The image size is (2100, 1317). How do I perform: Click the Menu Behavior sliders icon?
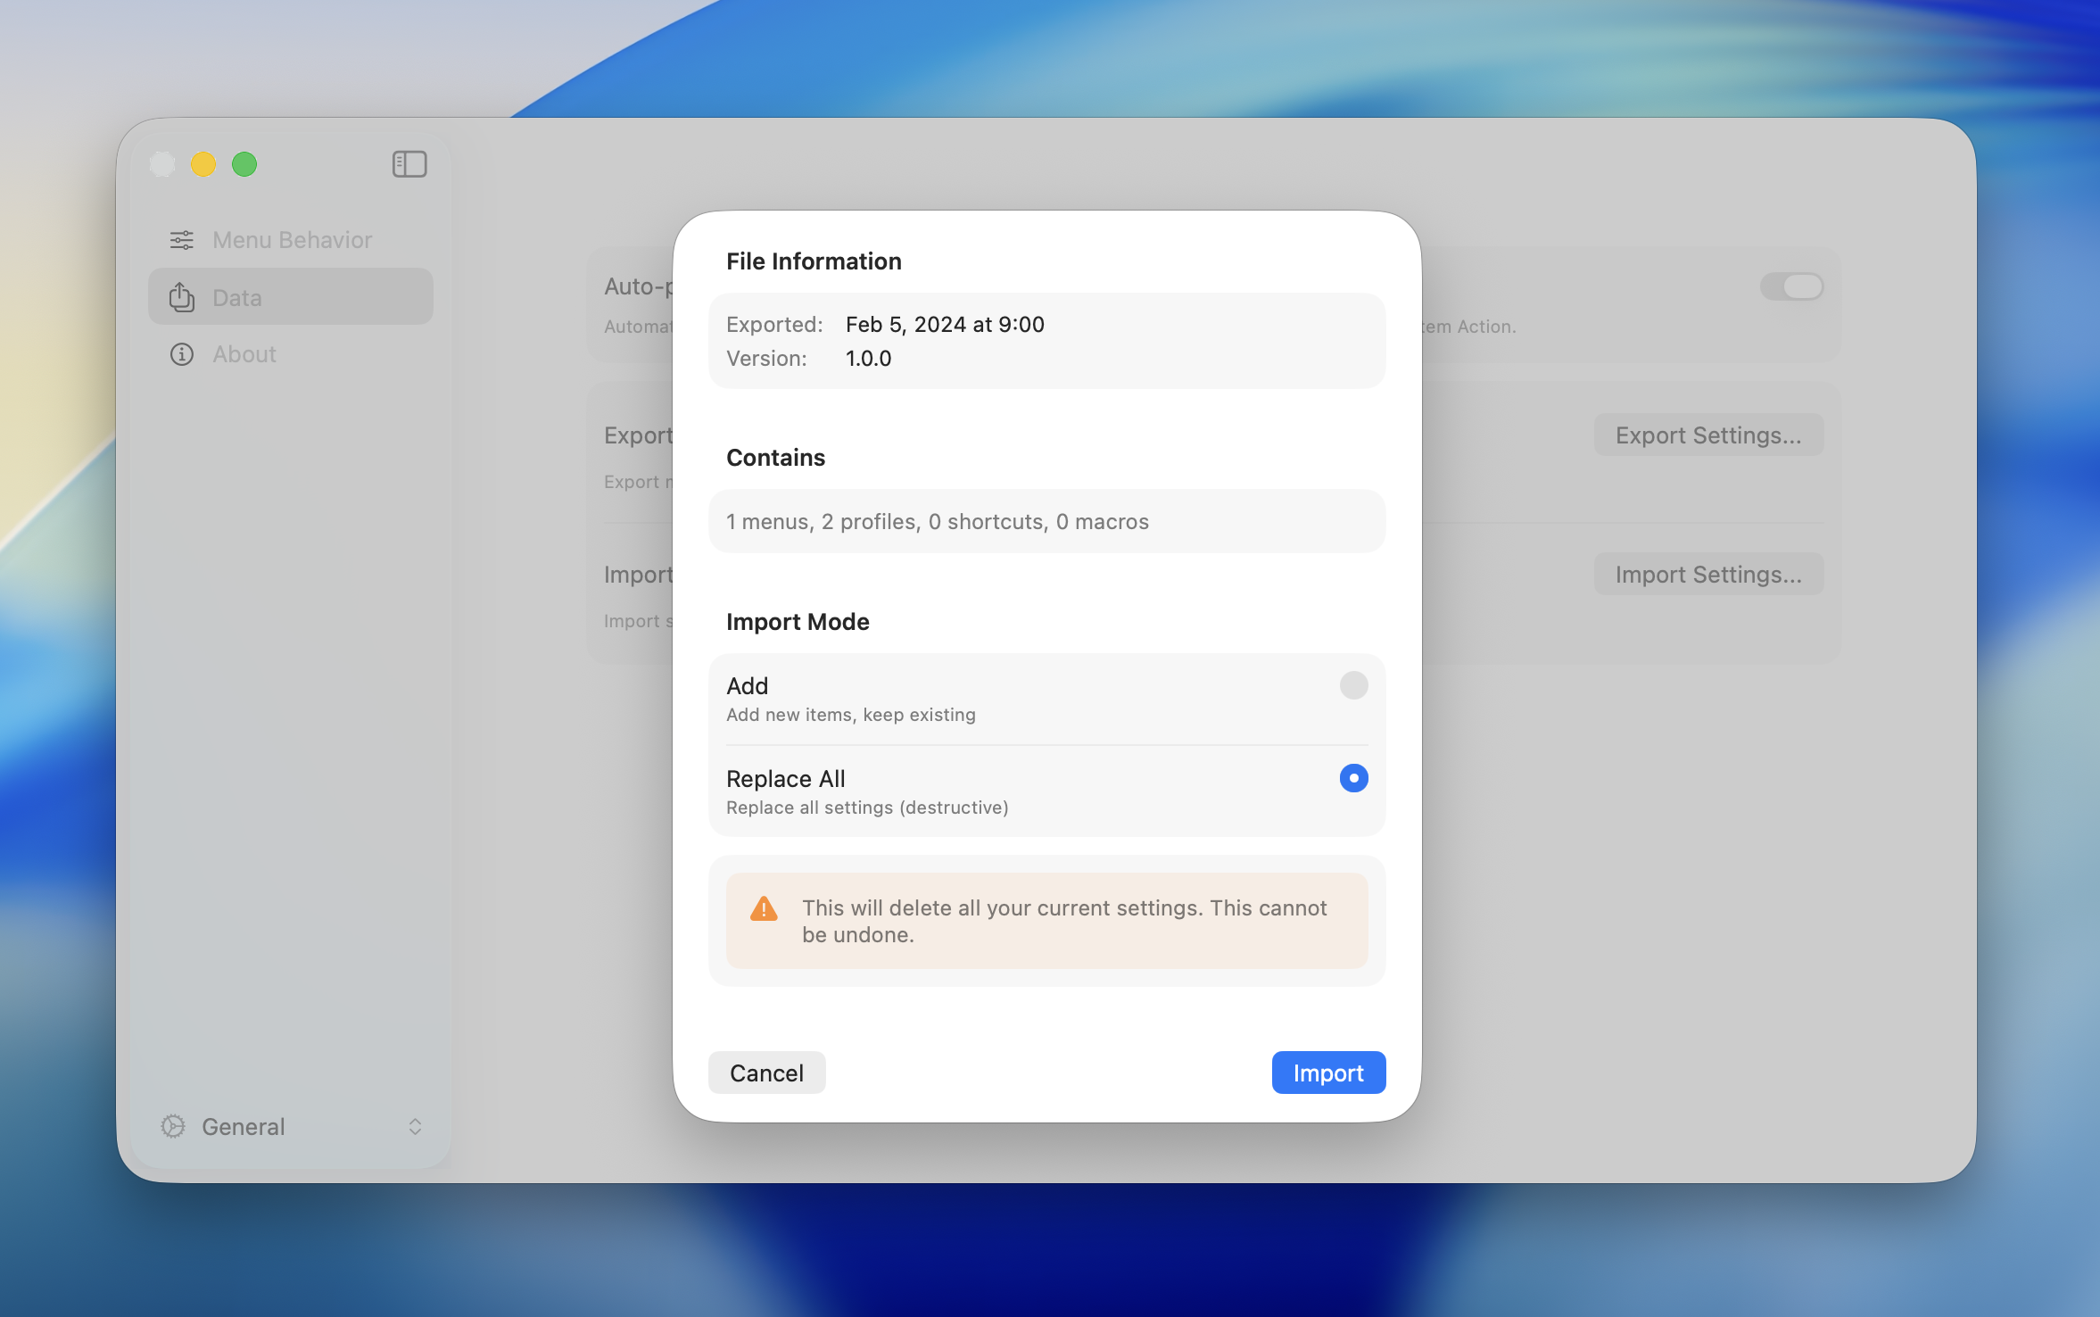(182, 240)
